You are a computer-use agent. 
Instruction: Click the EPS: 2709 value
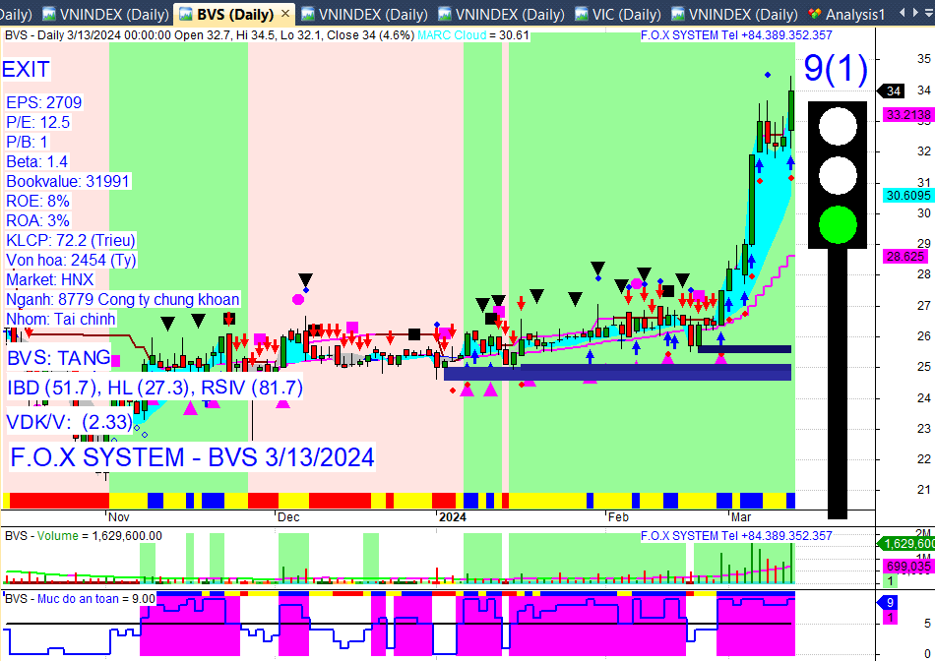43,102
